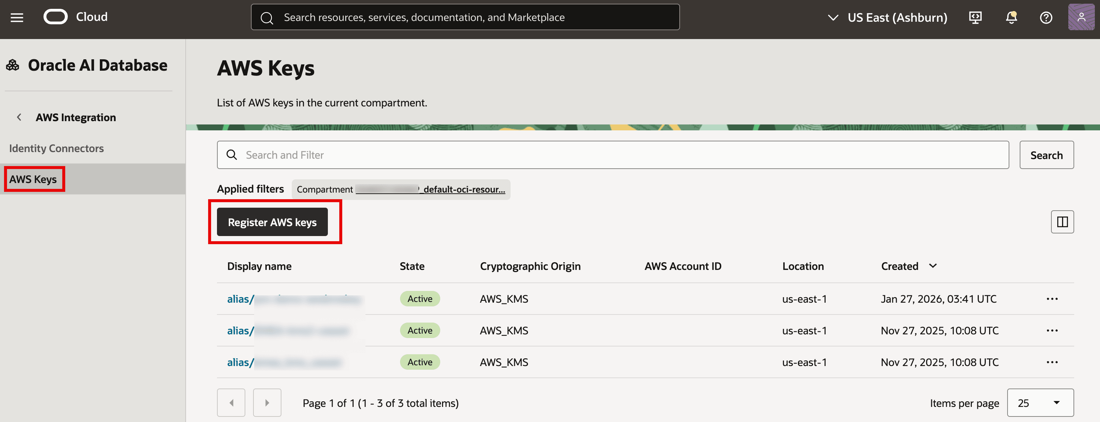Click the magnifier icon in Search and Filter
The width and height of the screenshot is (1100, 422).
click(231, 155)
